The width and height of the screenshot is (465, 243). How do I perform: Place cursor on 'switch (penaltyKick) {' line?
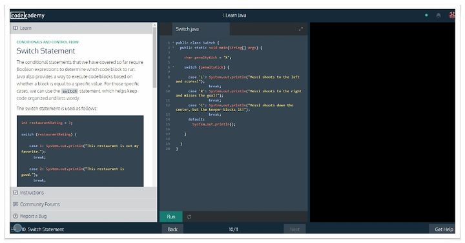(207, 67)
